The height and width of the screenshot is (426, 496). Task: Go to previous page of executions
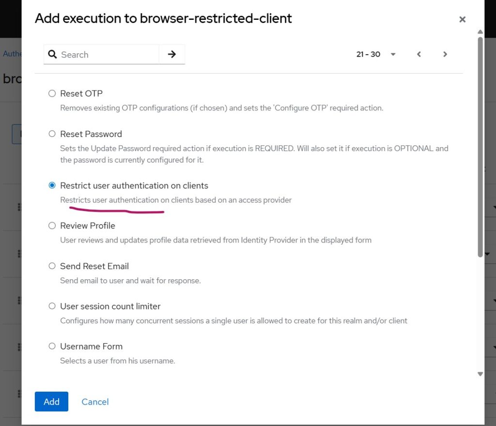tap(419, 54)
